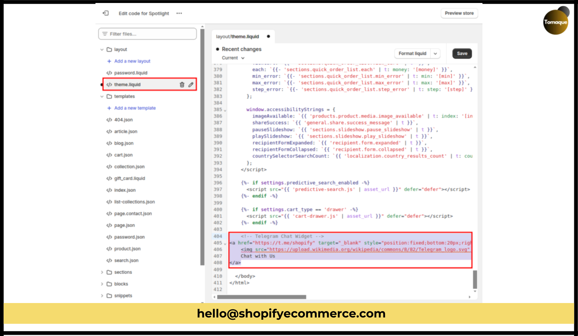
Task: Delete theme.liquid using trash icon
Action: coord(182,84)
